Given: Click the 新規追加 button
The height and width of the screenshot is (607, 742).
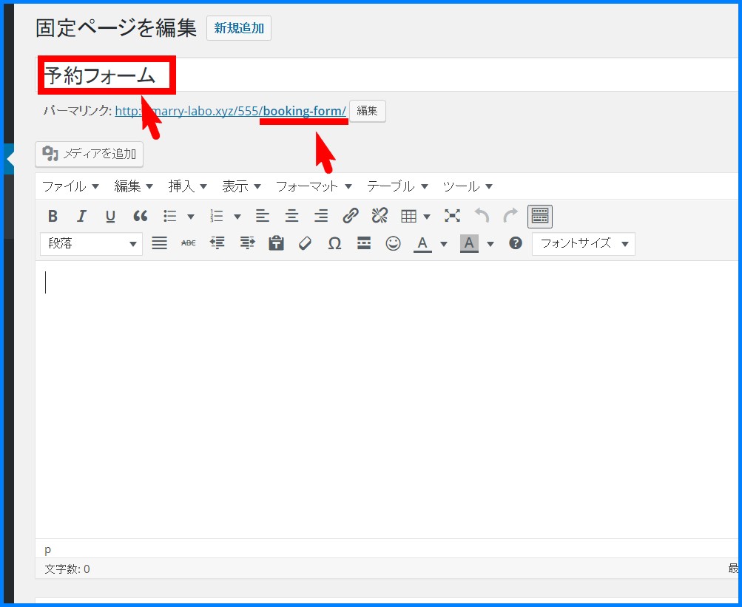Looking at the screenshot, I should point(238,29).
